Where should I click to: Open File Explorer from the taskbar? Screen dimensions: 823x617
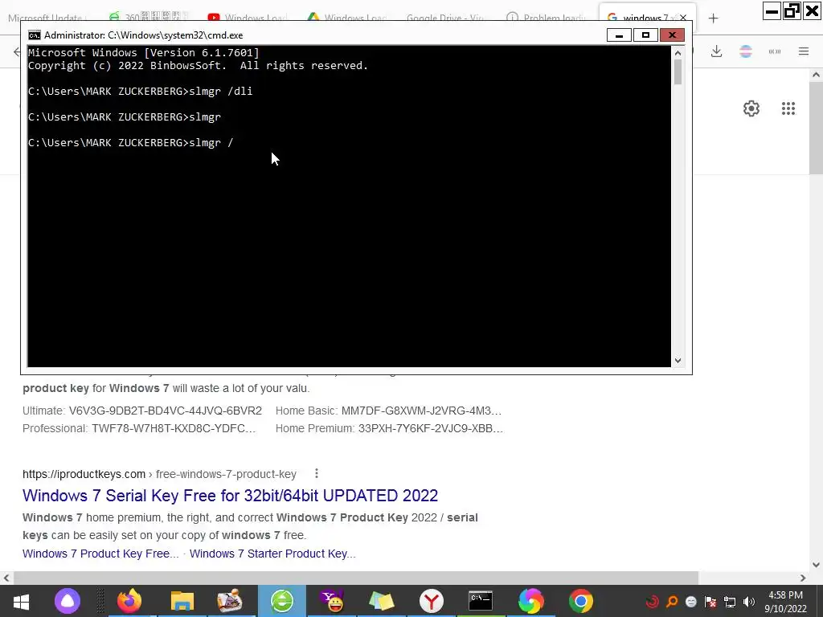(182, 601)
